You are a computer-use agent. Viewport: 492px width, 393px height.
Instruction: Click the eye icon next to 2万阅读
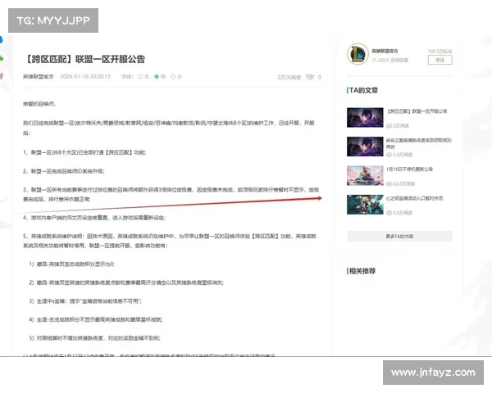coord(389,125)
